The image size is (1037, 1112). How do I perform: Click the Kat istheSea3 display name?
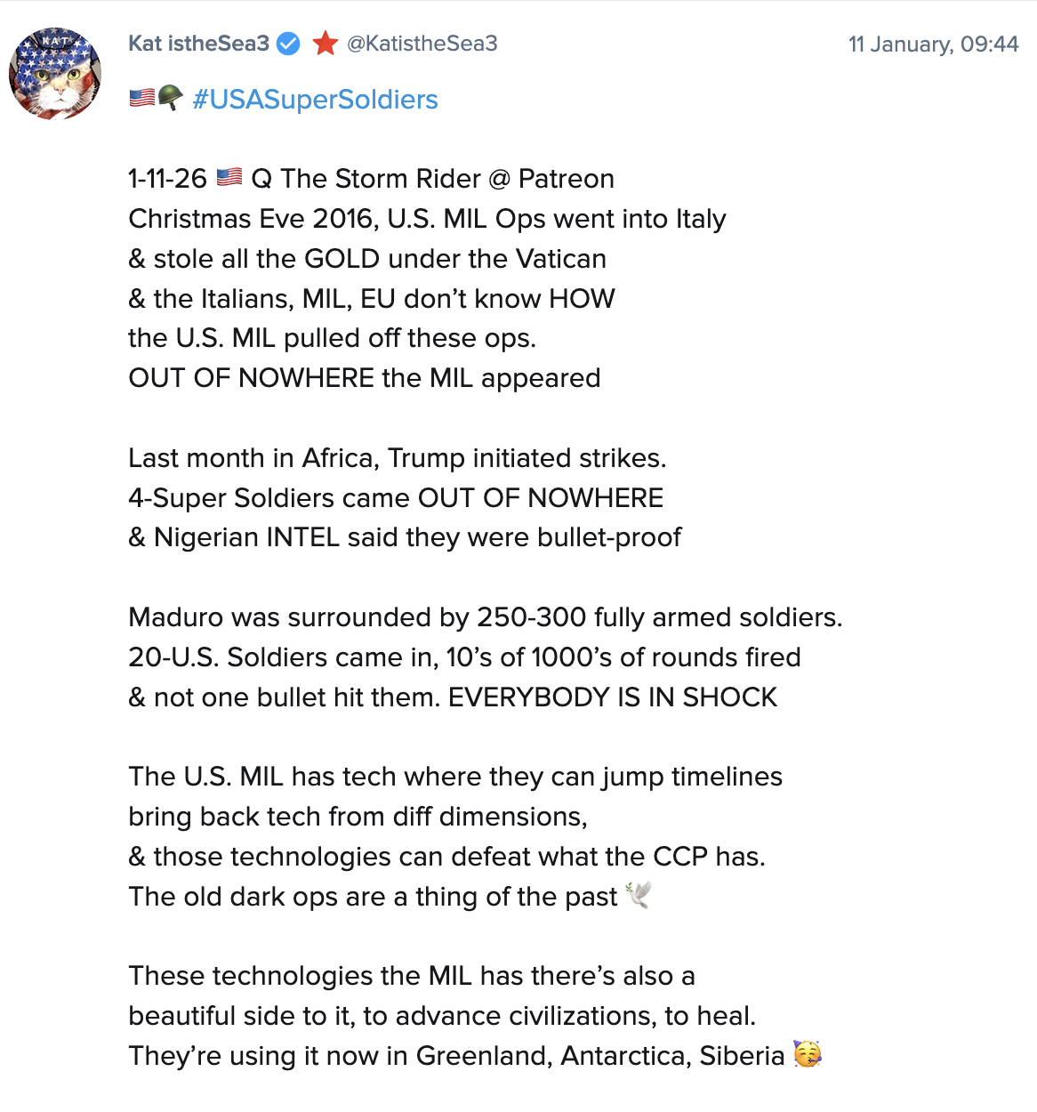198,44
